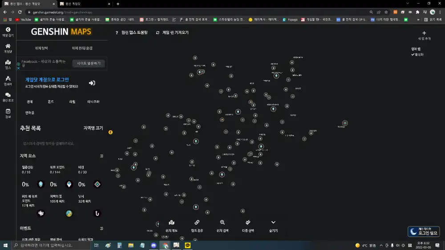Toggle the 활성화 checkmark under 현재 맵
The width and height of the screenshot is (445, 250).
pyautogui.click(x=413, y=54)
